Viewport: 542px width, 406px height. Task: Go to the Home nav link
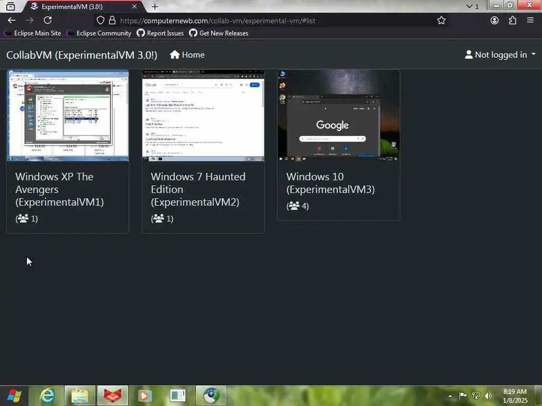point(187,55)
